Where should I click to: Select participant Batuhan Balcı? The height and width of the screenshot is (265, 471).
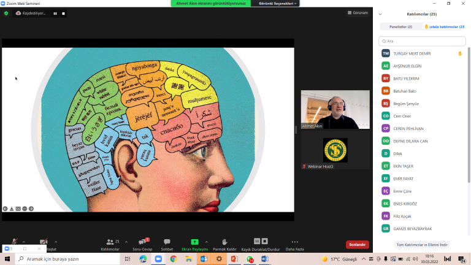[x=422, y=91]
